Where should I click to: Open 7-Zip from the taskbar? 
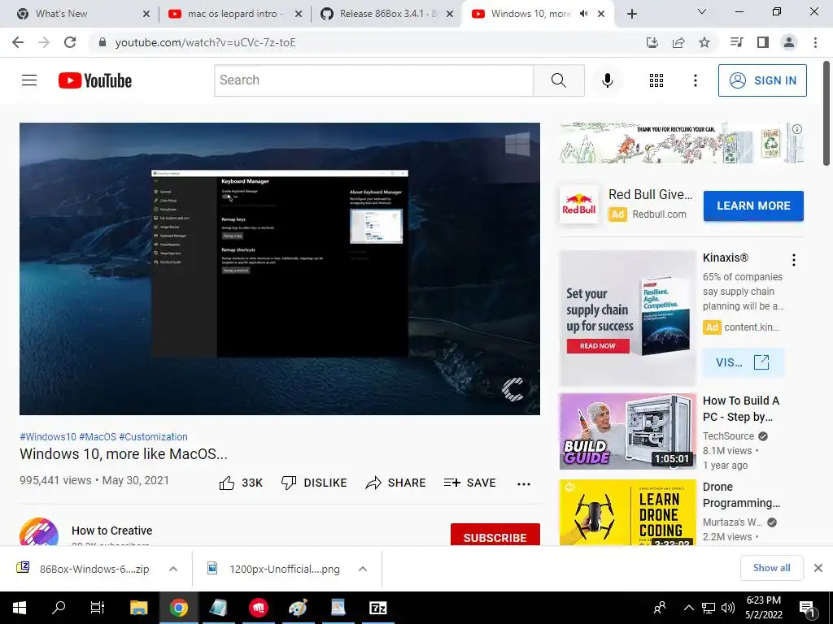tap(377, 608)
